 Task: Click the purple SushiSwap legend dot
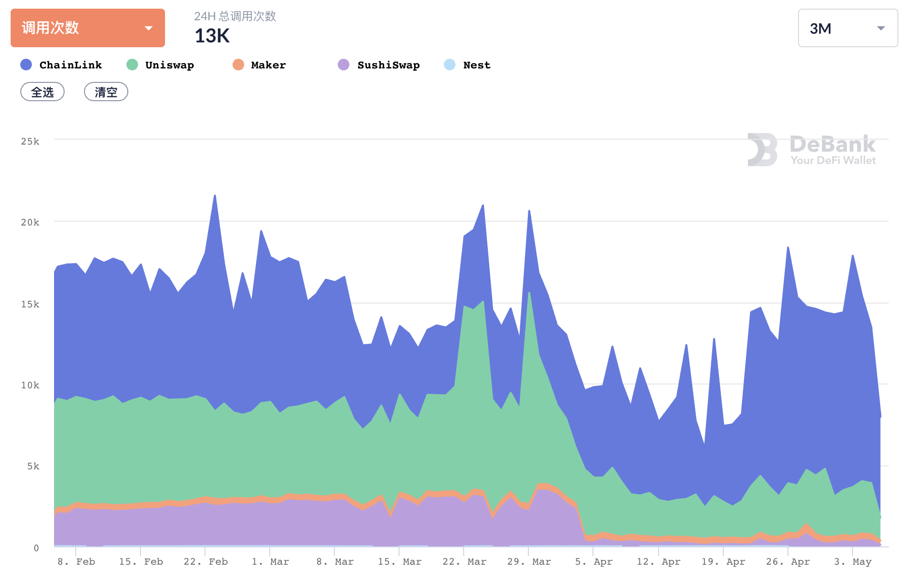(x=344, y=65)
